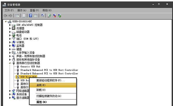173x106 pixels.
Task: Click the Update driver software toolbar icon
Action: pos(49,16)
